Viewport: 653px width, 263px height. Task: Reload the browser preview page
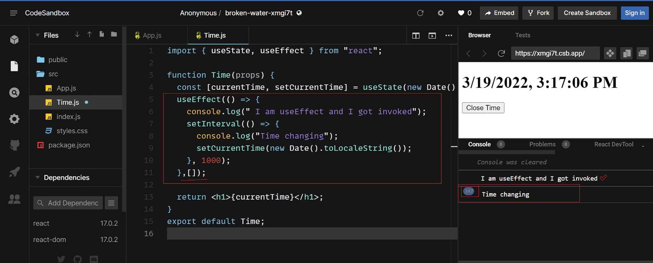click(501, 53)
